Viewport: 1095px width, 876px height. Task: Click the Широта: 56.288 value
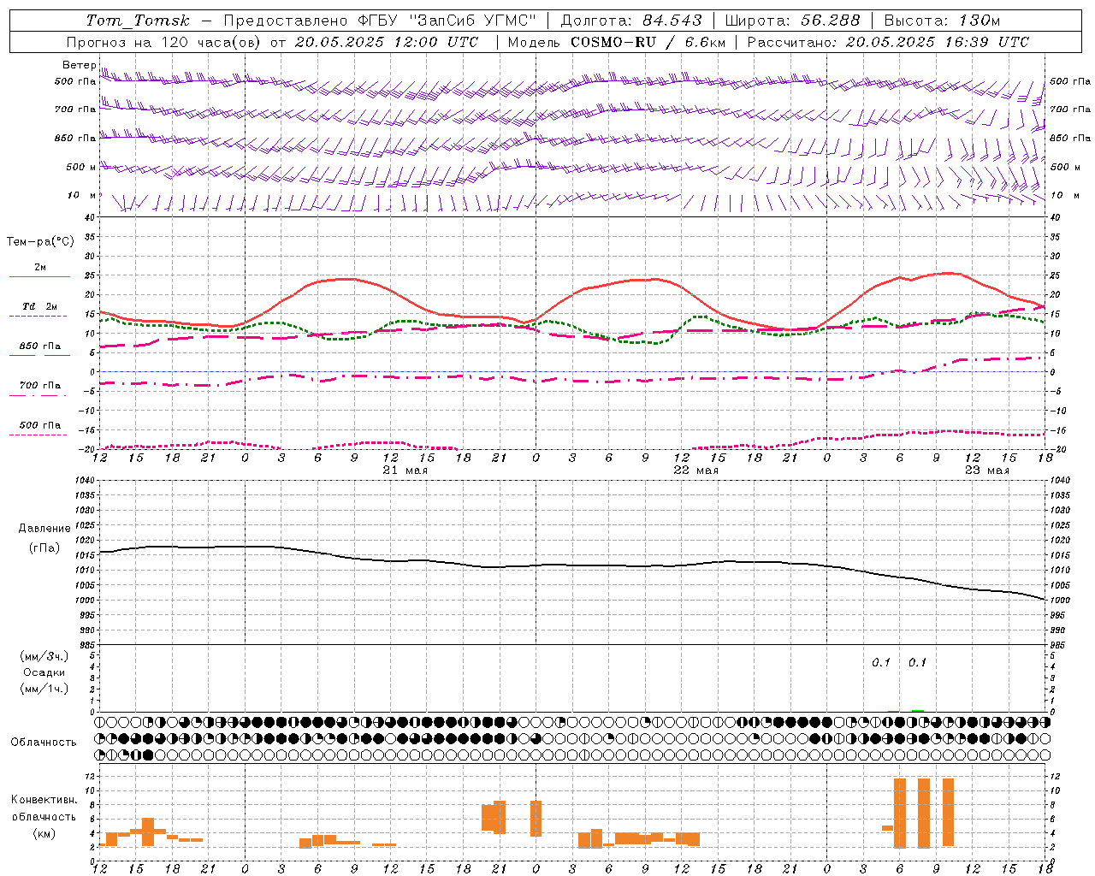[792, 20]
